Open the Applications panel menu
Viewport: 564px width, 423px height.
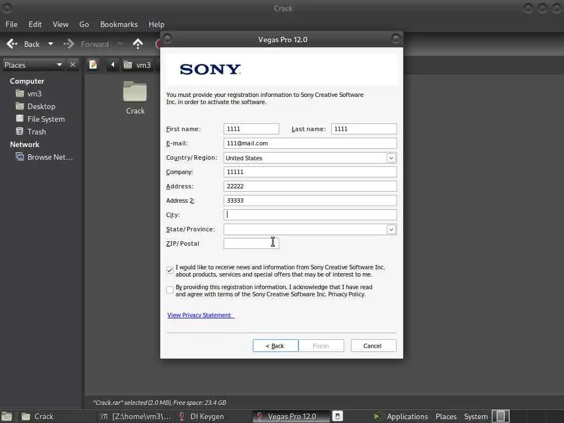point(401,416)
